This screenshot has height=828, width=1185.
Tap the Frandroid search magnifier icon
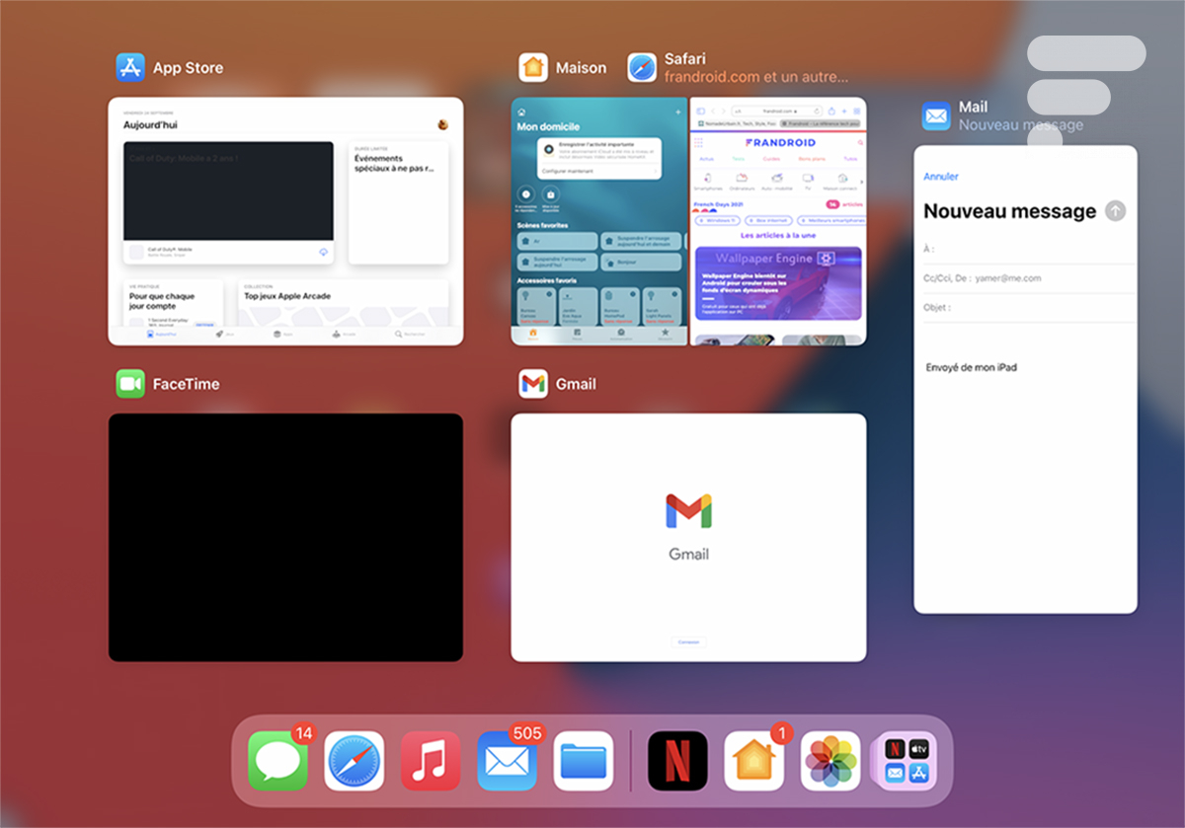(x=860, y=142)
